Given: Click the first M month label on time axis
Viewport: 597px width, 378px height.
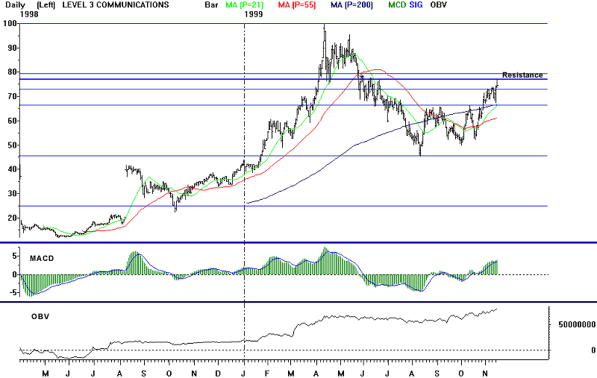Looking at the screenshot, I should [x=46, y=374].
